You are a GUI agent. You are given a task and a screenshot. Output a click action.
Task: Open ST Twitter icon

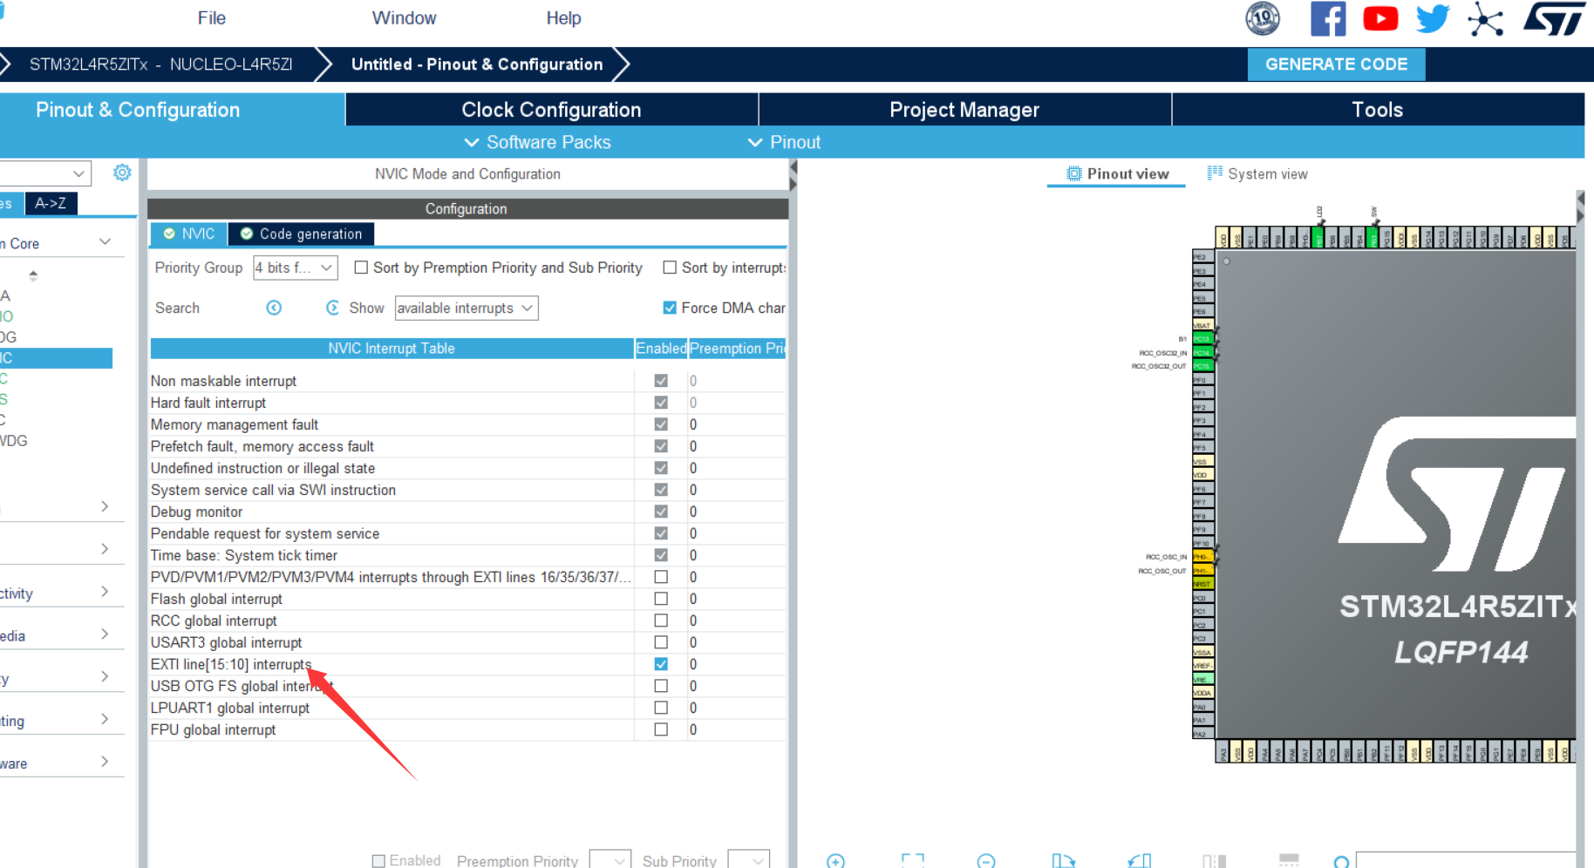pos(1433,18)
